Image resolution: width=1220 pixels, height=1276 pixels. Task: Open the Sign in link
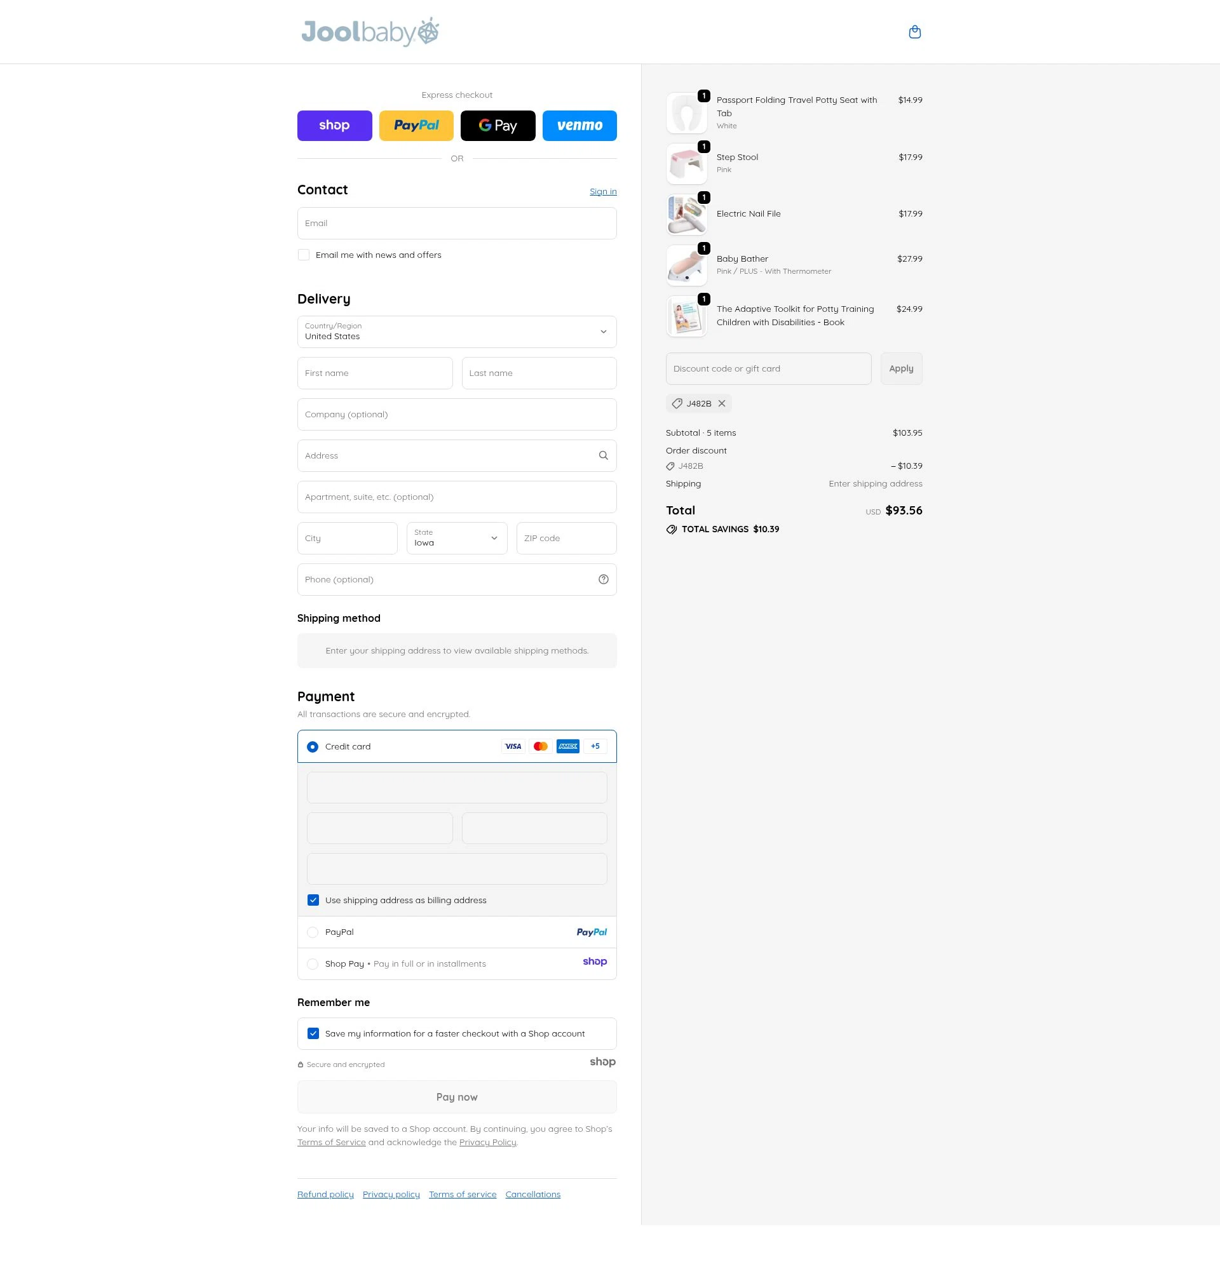pos(602,191)
